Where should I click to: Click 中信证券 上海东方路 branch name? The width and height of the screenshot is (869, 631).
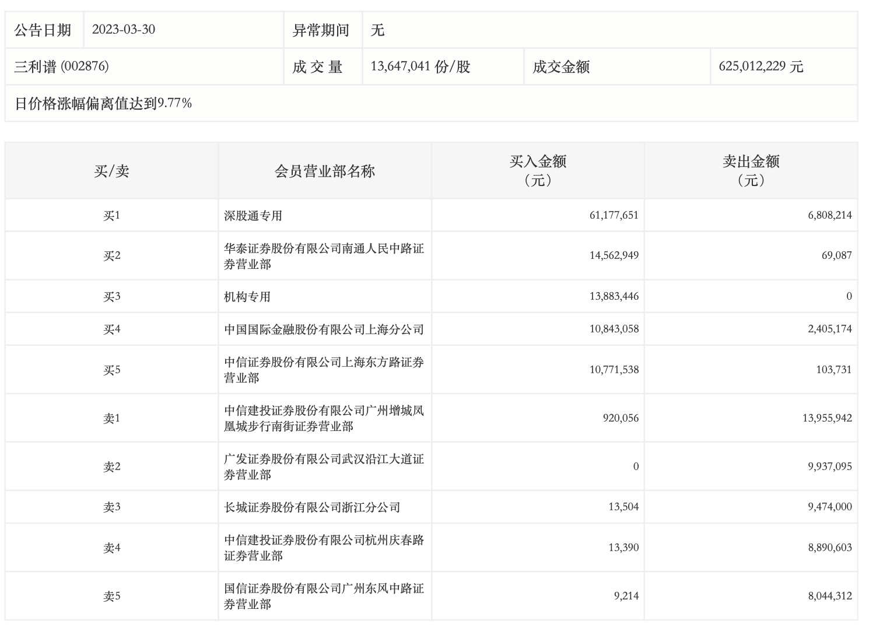[324, 370]
